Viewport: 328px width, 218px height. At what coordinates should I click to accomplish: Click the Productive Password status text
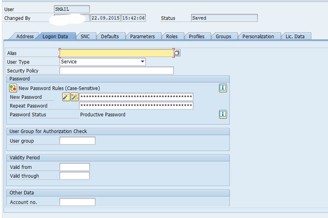[103, 115]
